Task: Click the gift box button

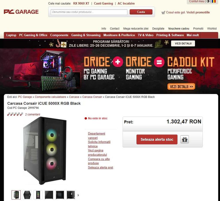Action: click(x=184, y=139)
